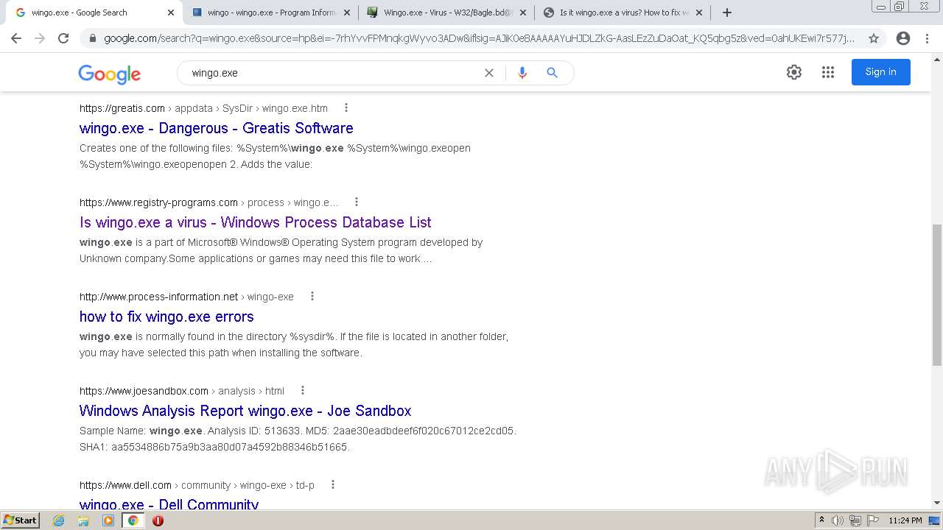
Task: Open the red Opera-style taskbar icon
Action: point(158,520)
